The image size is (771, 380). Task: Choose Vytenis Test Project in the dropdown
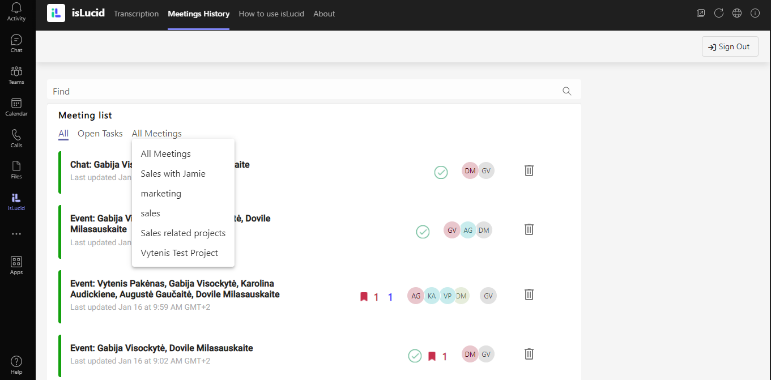(x=179, y=253)
